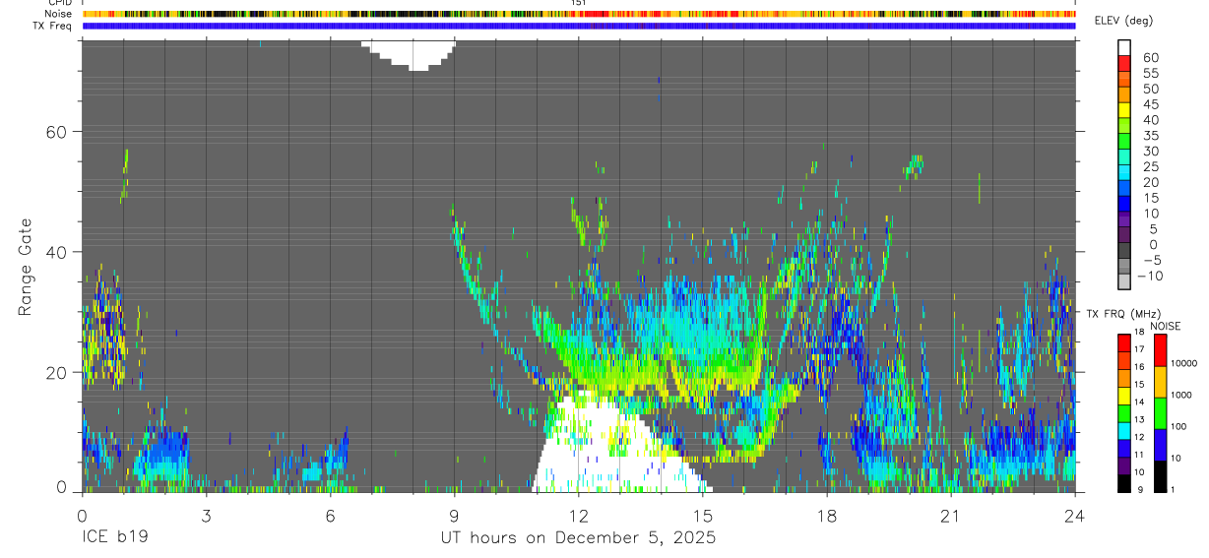Click the '100' label on the NOISE scale
This screenshot has height=558, width=1209.
pyautogui.click(x=1179, y=426)
